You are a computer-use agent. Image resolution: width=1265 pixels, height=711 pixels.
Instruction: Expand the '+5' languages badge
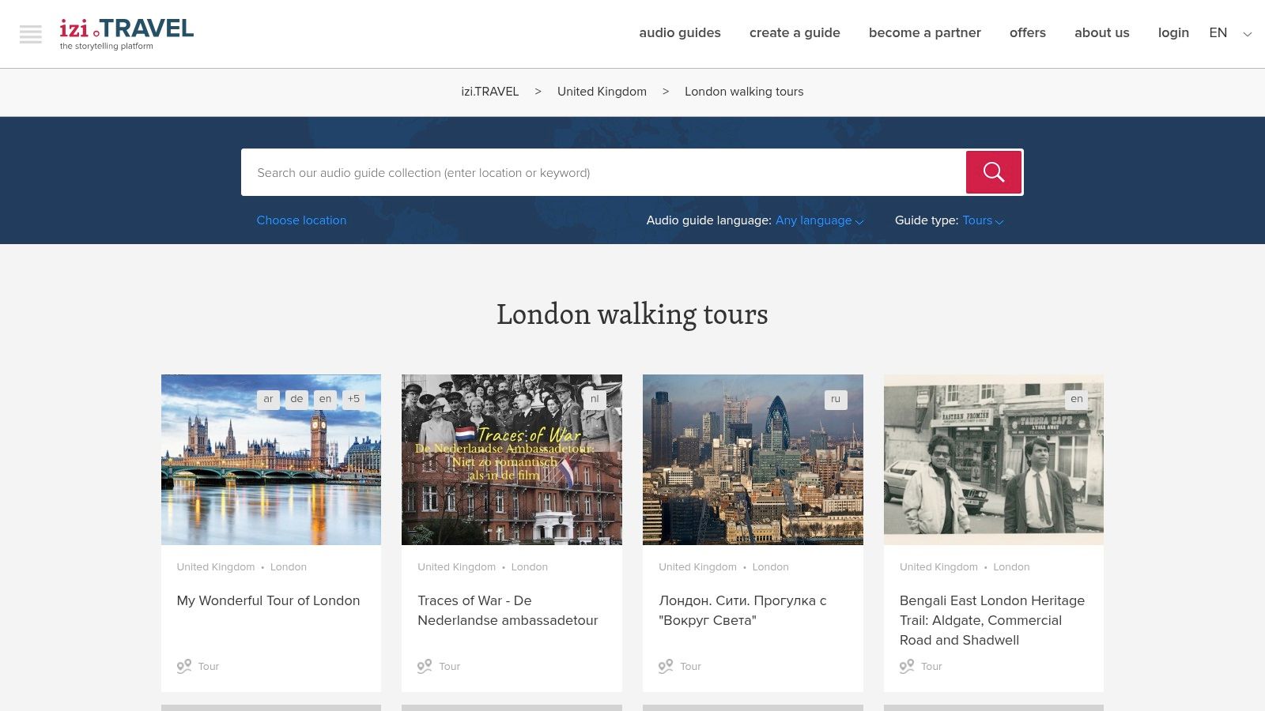click(353, 399)
